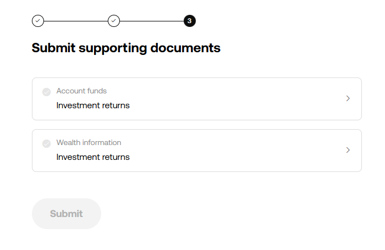The height and width of the screenshot is (250, 385).
Task: Select 'Investment returns' under Wealth information
Action: tap(93, 157)
